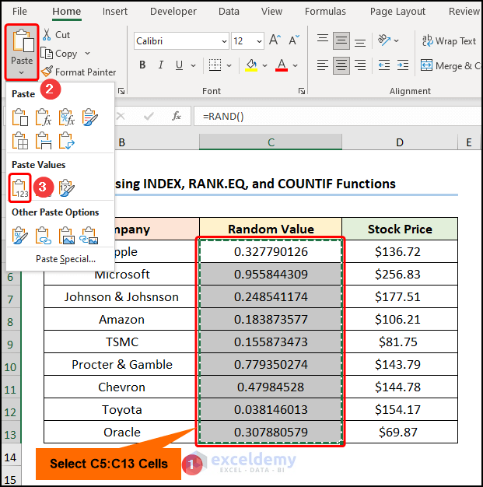Screen dimensions: 483x487
Task: Choose the Linked Picture paste option
Action: [89, 236]
